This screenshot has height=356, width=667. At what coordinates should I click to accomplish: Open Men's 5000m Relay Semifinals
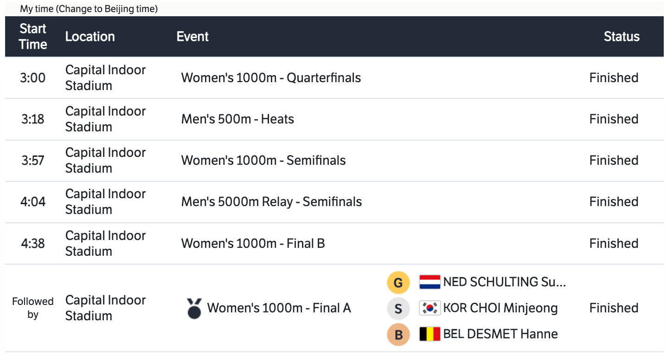coord(271,202)
